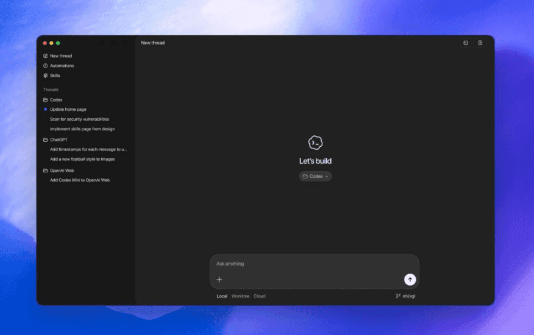
Task: Open Scan for security vulnerabilities thread
Action: point(79,119)
